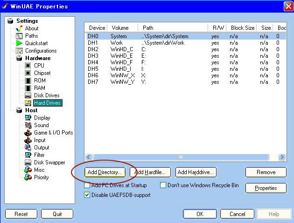Image resolution: width=294 pixels, height=223 pixels.
Task: Click the RAM chip icon
Action: point(28,88)
